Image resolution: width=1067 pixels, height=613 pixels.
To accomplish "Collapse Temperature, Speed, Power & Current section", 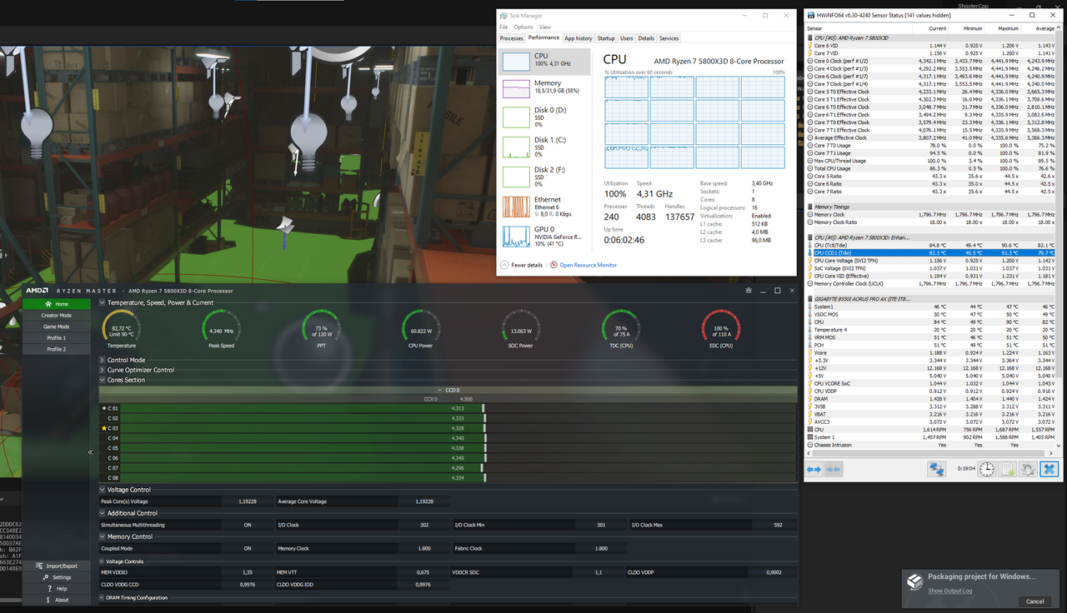I will (x=103, y=303).
